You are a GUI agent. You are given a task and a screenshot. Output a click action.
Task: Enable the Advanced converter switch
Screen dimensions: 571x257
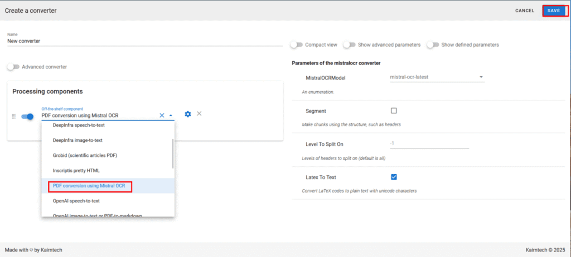click(x=13, y=67)
